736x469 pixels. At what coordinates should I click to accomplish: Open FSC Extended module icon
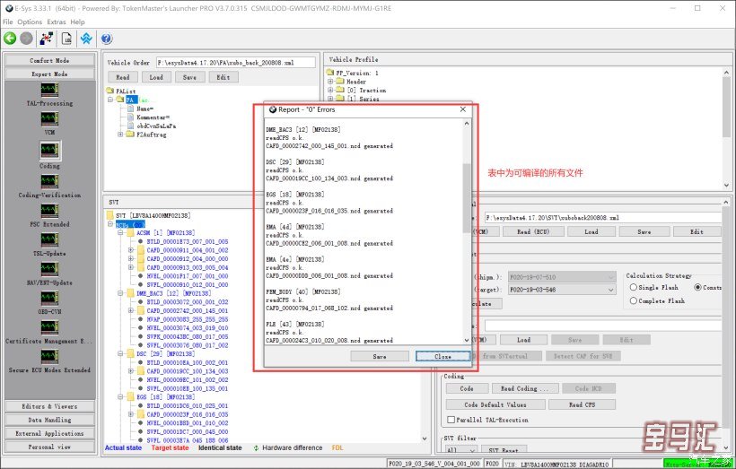pyautogui.click(x=49, y=210)
